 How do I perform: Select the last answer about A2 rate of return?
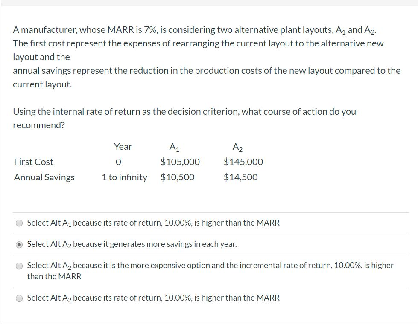18,298
